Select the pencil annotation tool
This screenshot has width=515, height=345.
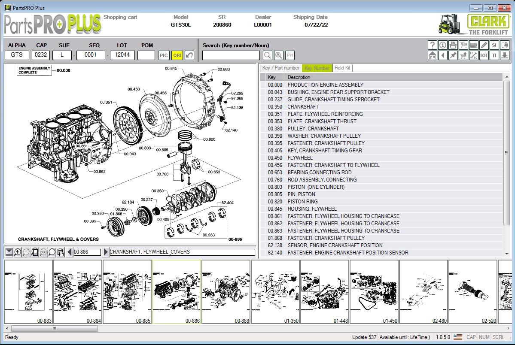(x=483, y=45)
